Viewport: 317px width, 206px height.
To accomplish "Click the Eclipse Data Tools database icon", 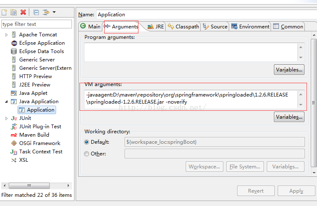I will [x=14, y=51].
